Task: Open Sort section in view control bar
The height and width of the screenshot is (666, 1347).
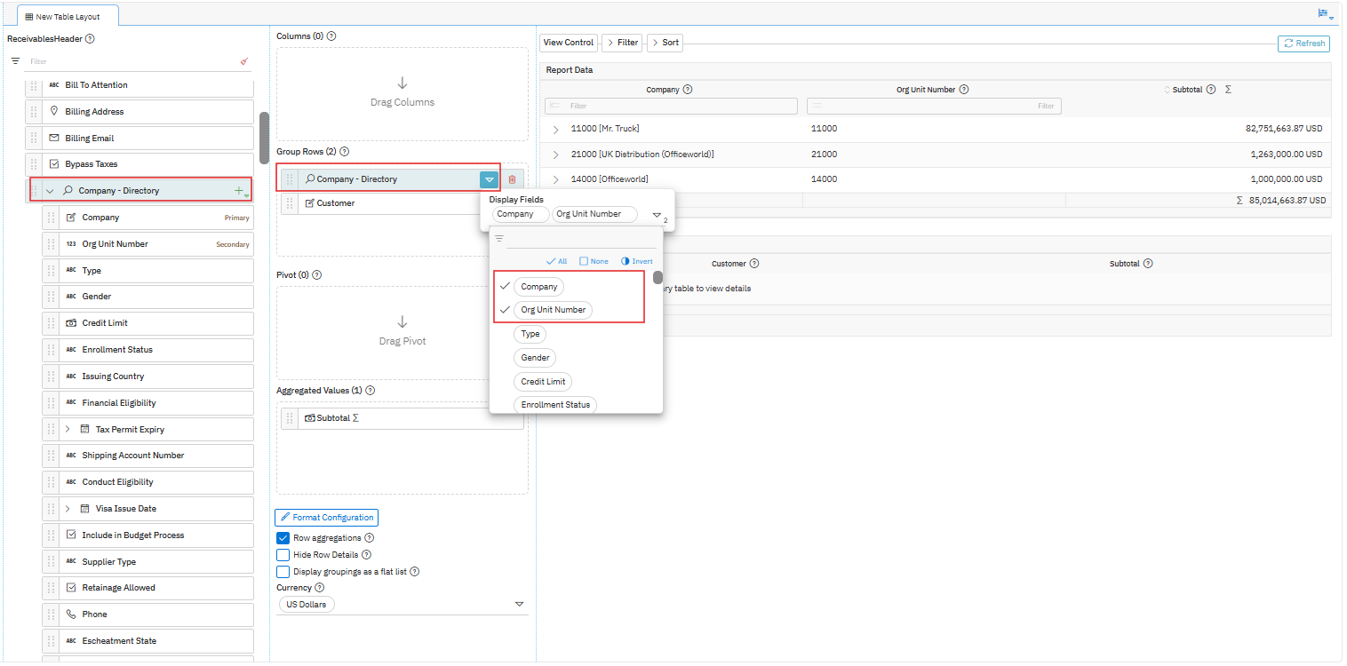Action: 665,43
